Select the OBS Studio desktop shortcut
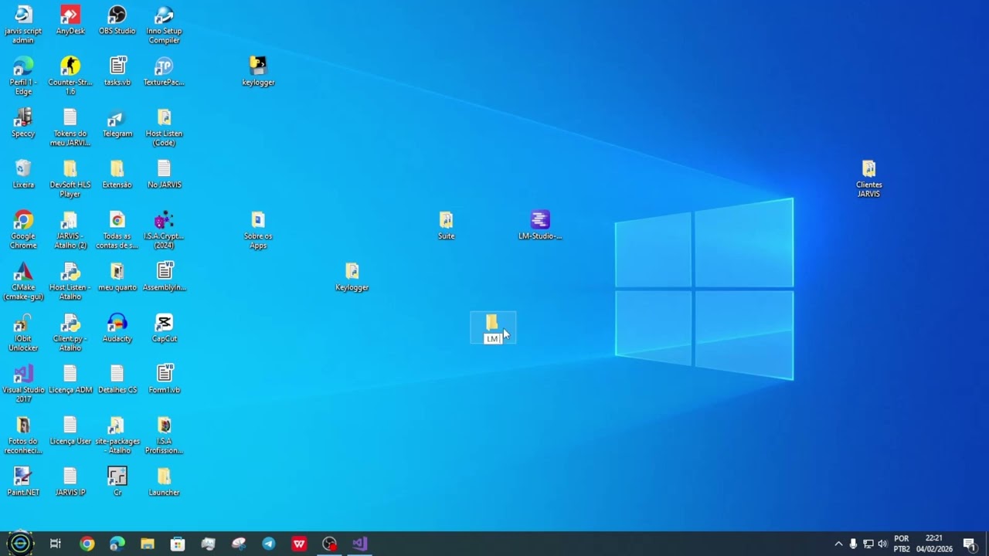 click(117, 20)
